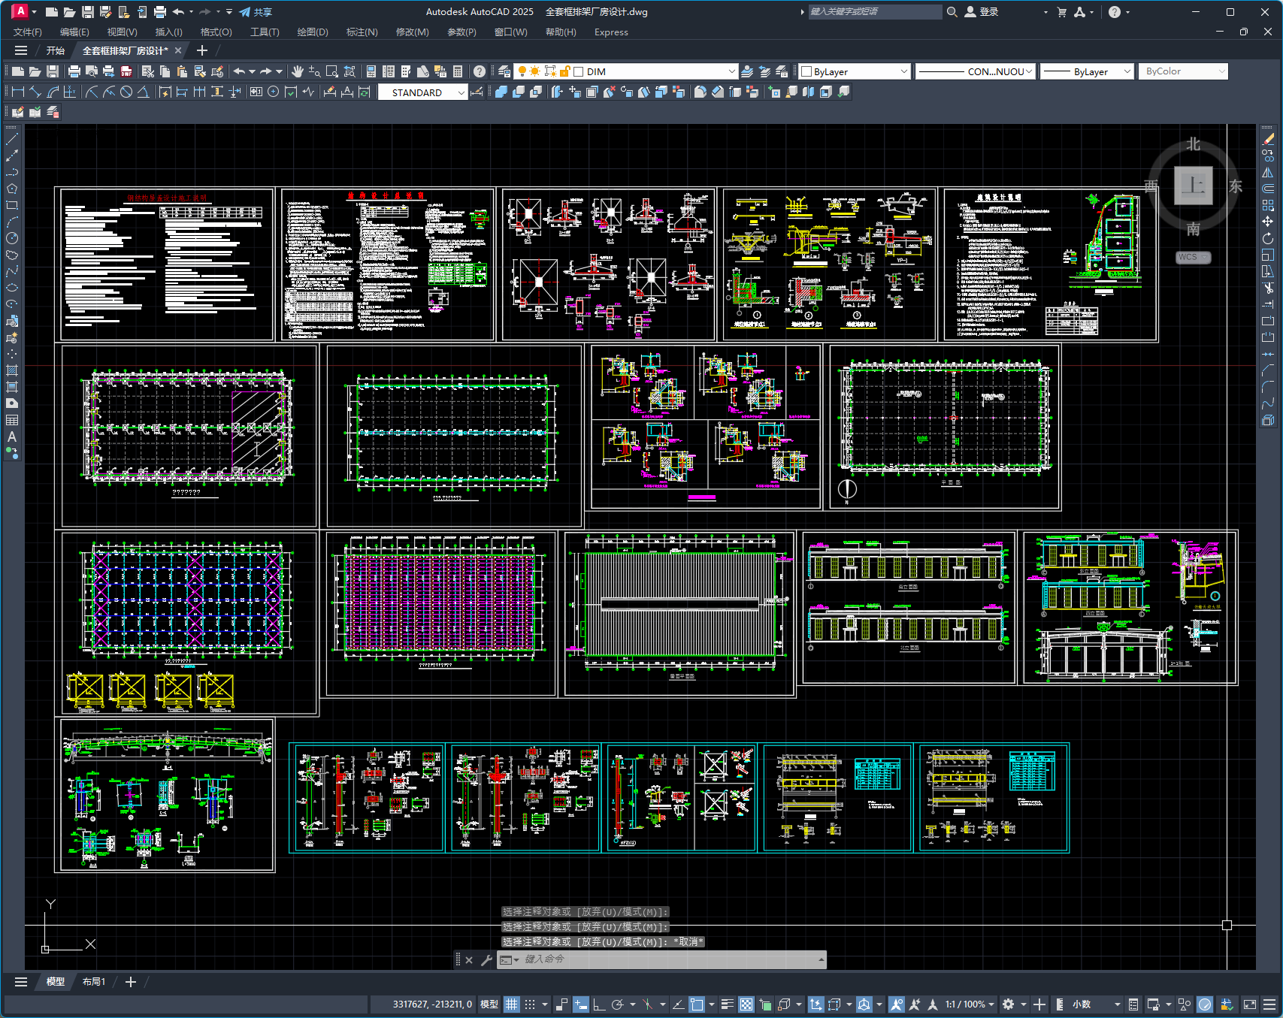The width and height of the screenshot is (1283, 1018).
Task: Click the Layer Previous icon
Action: (x=764, y=71)
